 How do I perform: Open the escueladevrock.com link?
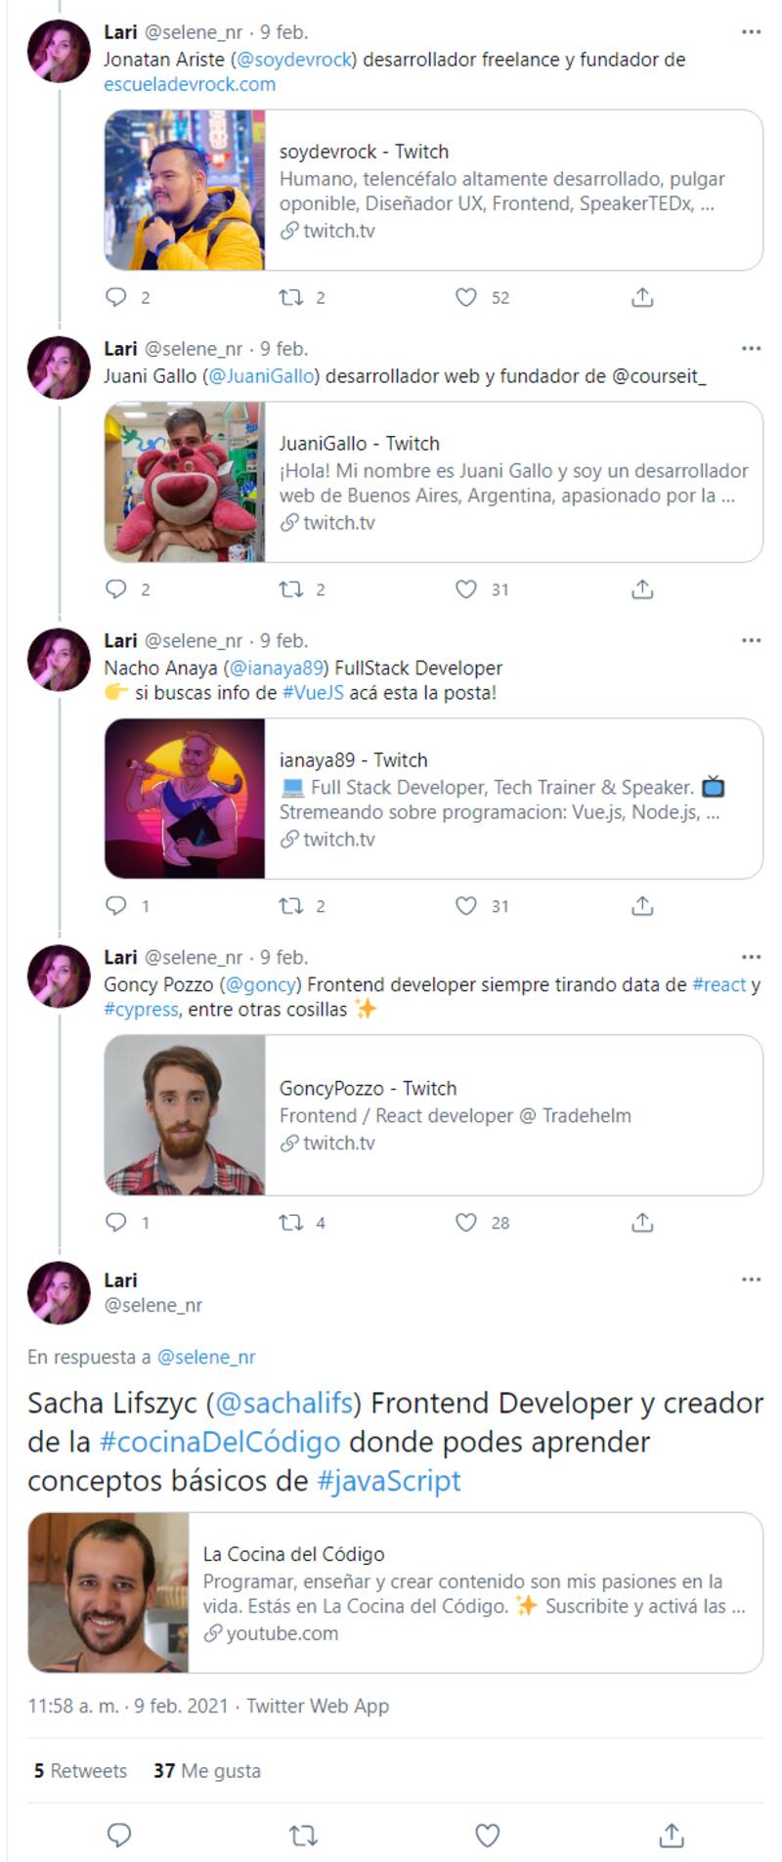190,84
